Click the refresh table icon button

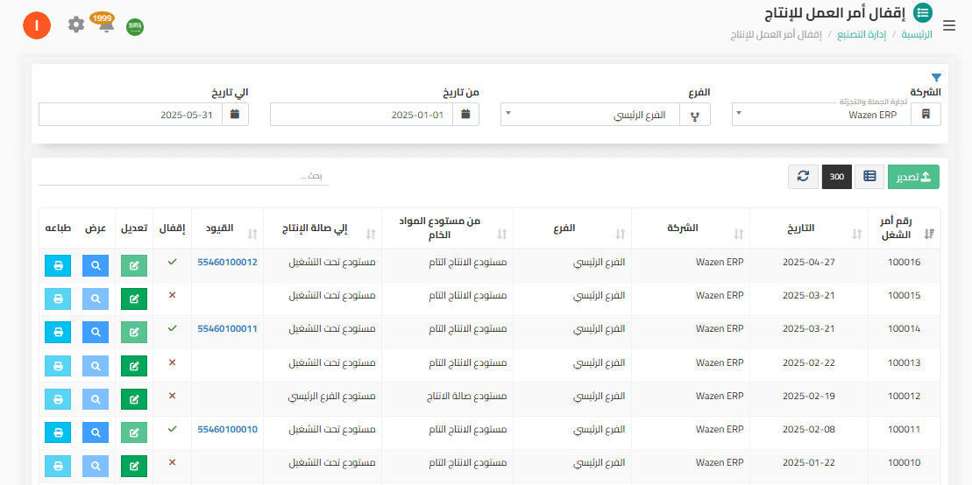pos(803,177)
